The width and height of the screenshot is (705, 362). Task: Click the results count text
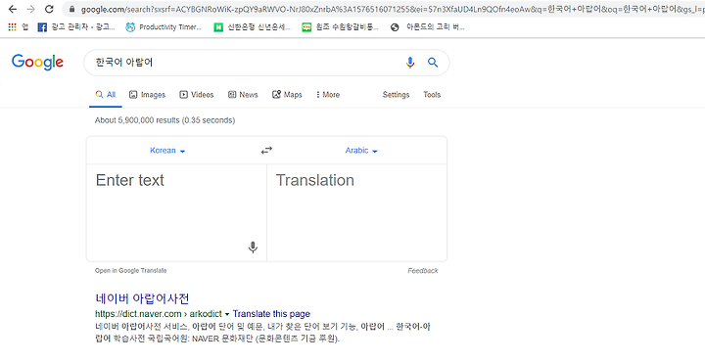click(165, 120)
